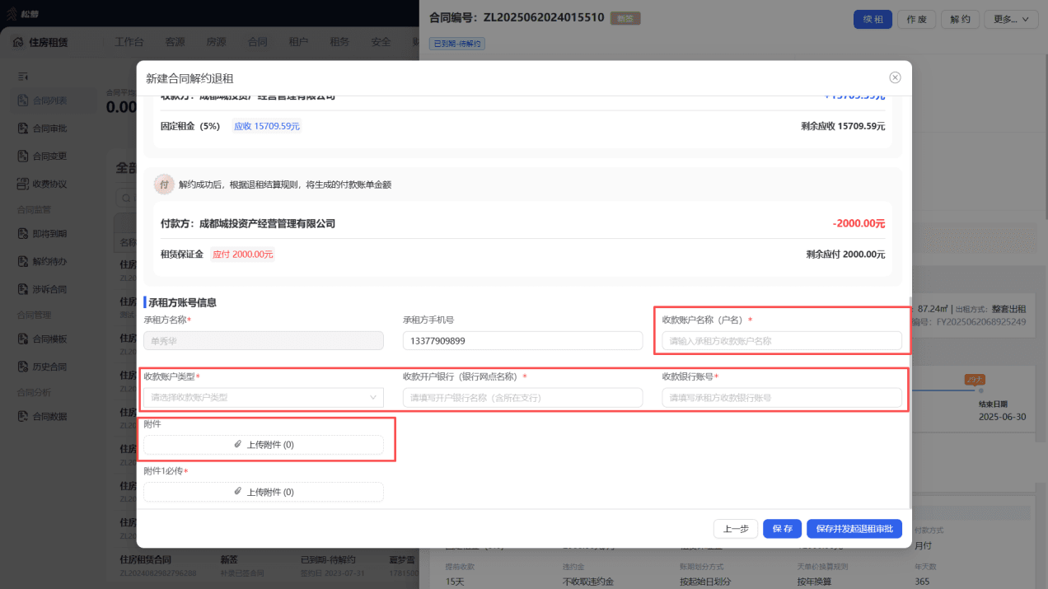Click the 续租 button

[x=873, y=19]
